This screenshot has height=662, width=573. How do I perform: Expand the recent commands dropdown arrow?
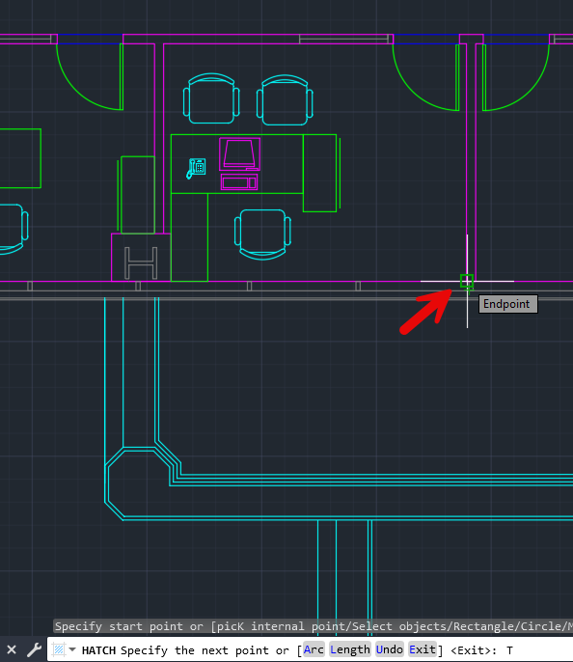point(72,649)
